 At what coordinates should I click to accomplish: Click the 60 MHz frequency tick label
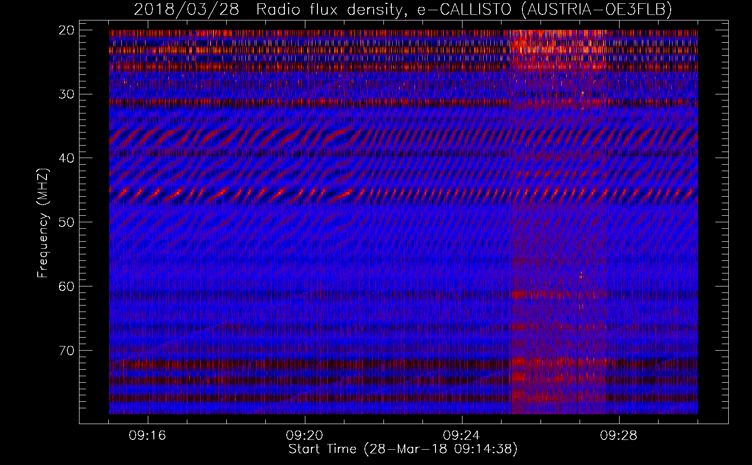66,286
